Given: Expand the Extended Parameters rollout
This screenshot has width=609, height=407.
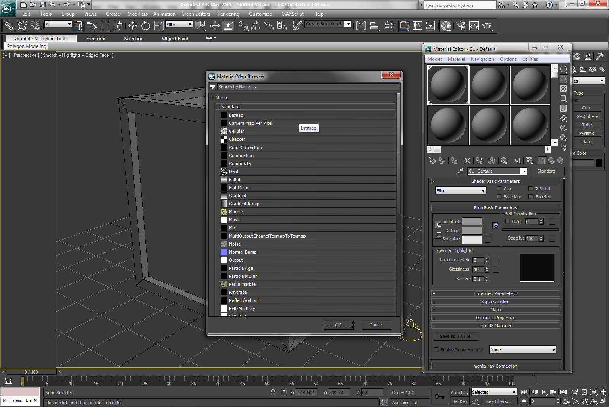Looking at the screenshot, I should tap(495, 293).
